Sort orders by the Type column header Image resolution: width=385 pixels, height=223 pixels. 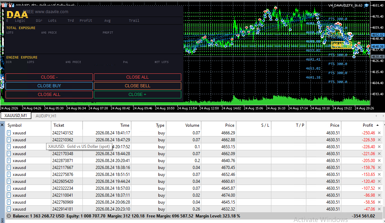tap(149, 125)
